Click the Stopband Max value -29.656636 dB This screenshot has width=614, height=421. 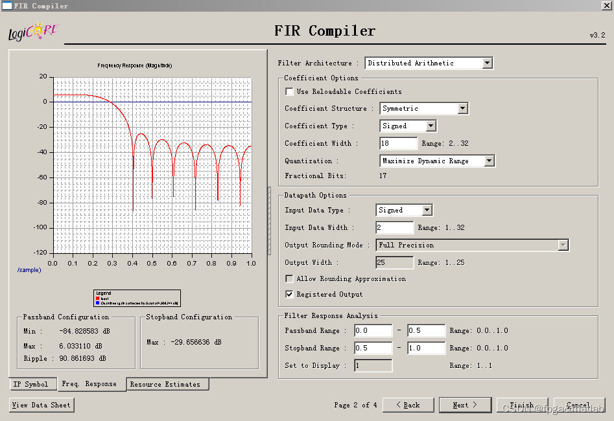point(196,342)
